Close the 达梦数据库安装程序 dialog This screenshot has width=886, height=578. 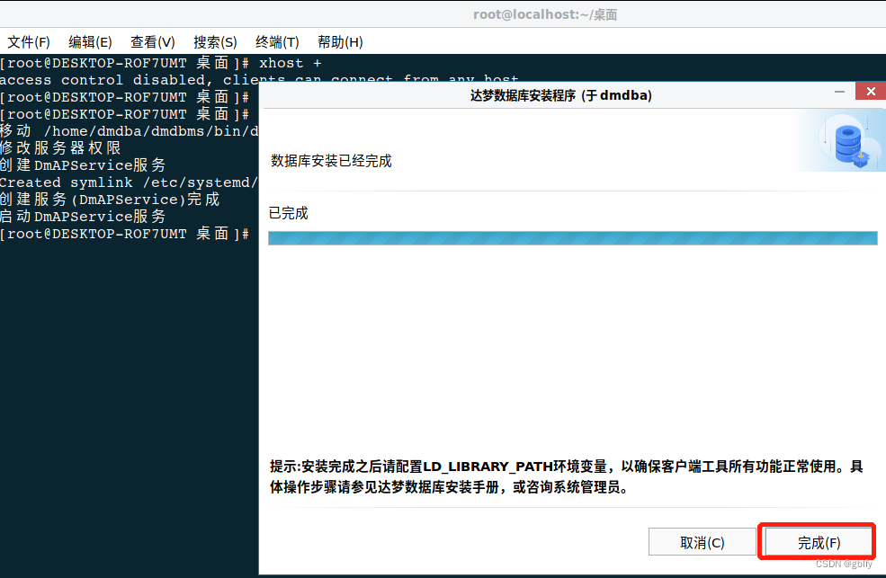[871, 91]
